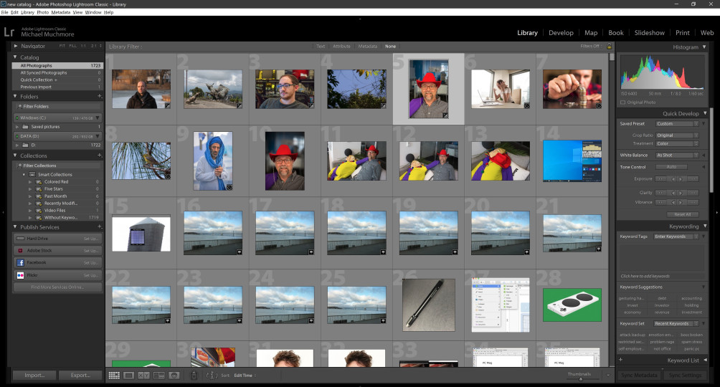
Task: Switch to Grid view
Action: coord(114,376)
